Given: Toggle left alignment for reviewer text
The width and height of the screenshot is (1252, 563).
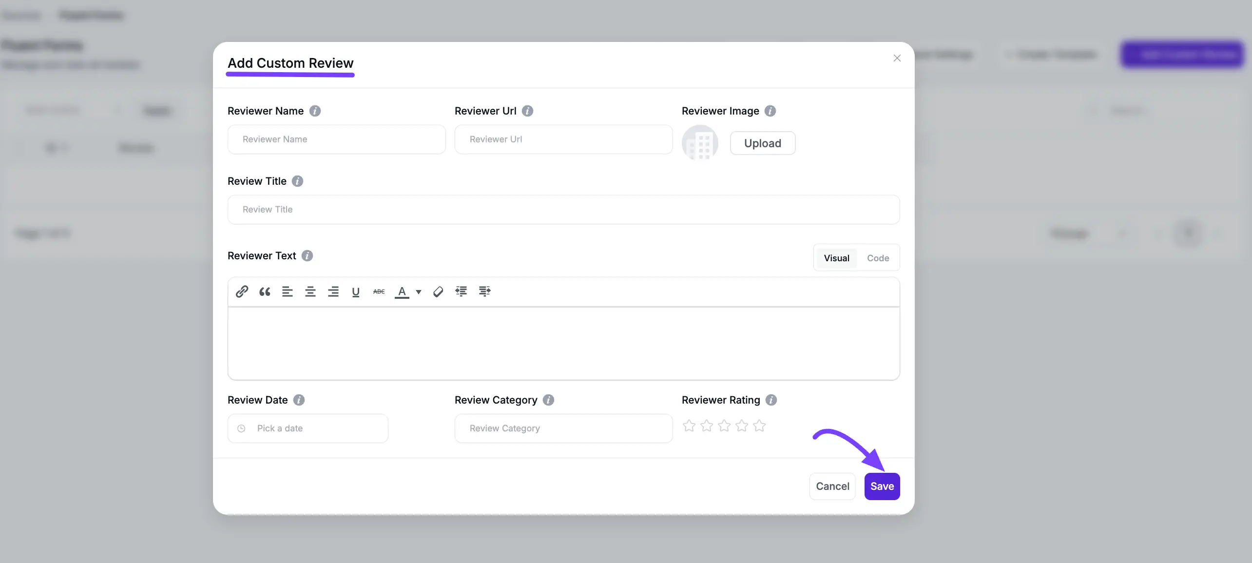Looking at the screenshot, I should (288, 291).
